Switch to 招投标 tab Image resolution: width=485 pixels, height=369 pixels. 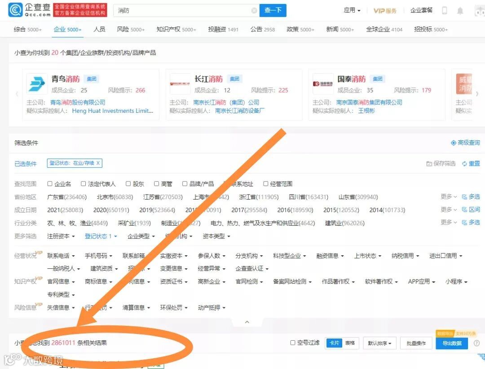click(x=431, y=29)
